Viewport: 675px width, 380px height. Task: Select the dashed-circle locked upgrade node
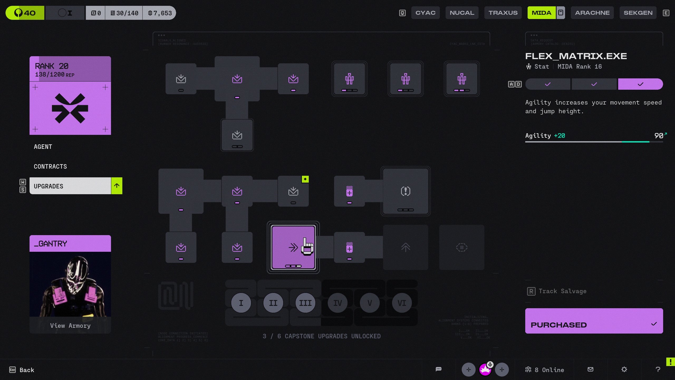461,247
